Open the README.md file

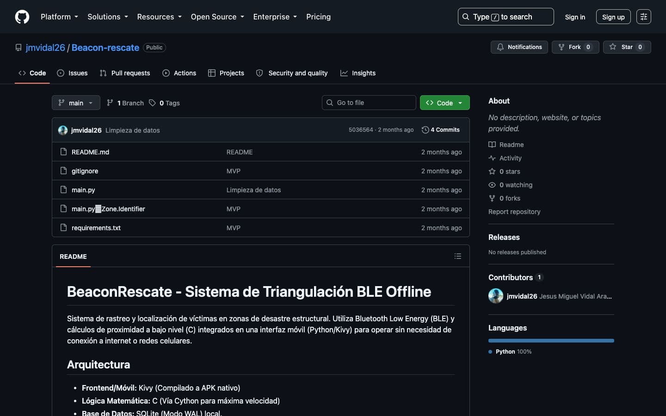pyautogui.click(x=90, y=152)
